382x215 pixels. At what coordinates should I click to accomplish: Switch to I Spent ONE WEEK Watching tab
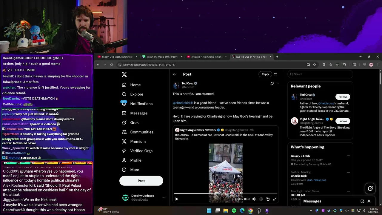pyautogui.click(x=117, y=57)
